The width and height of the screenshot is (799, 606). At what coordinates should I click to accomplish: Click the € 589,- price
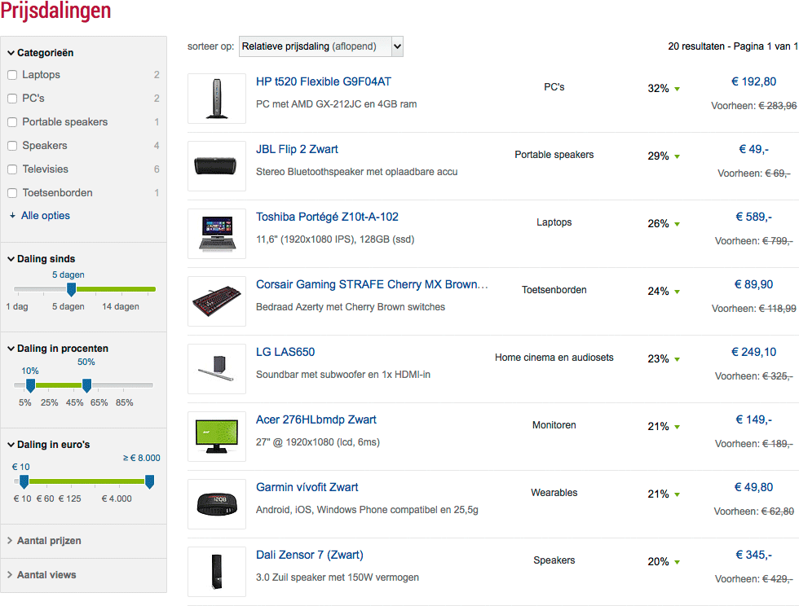[753, 217]
